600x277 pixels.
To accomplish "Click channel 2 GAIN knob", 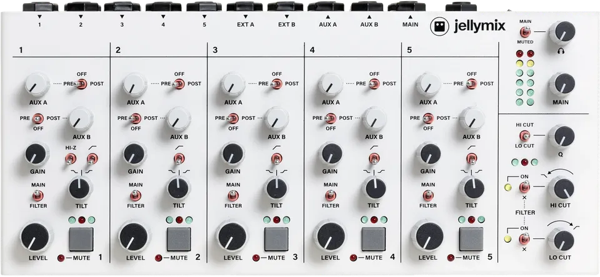I will [x=135, y=154].
